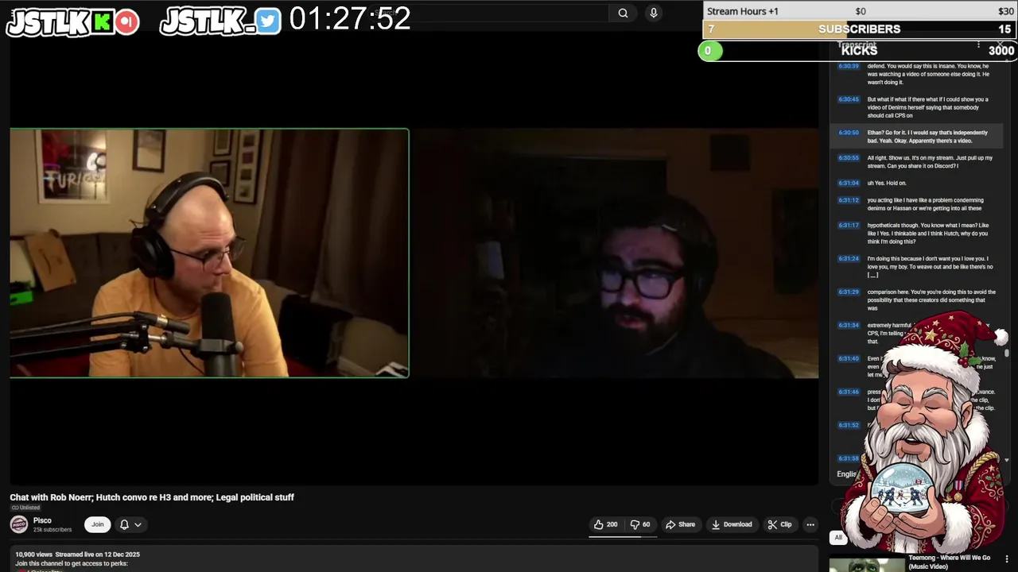The width and height of the screenshot is (1018, 572).
Task: Jump to transcript timestamp 6:31:29
Action: click(x=849, y=292)
